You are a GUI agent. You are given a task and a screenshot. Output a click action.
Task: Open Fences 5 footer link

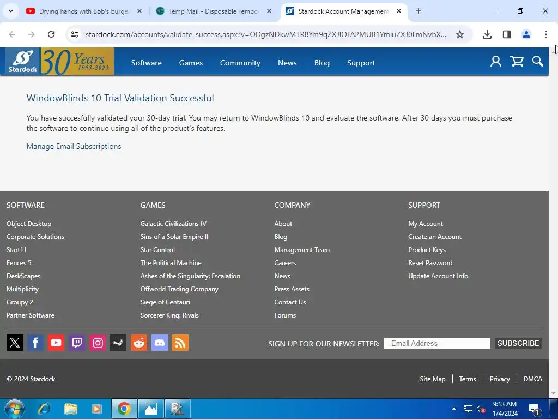(x=19, y=262)
